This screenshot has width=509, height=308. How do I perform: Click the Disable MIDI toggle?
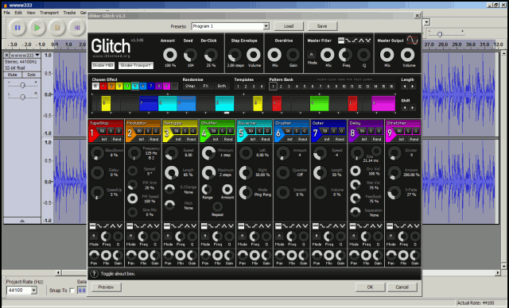click(x=103, y=65)
